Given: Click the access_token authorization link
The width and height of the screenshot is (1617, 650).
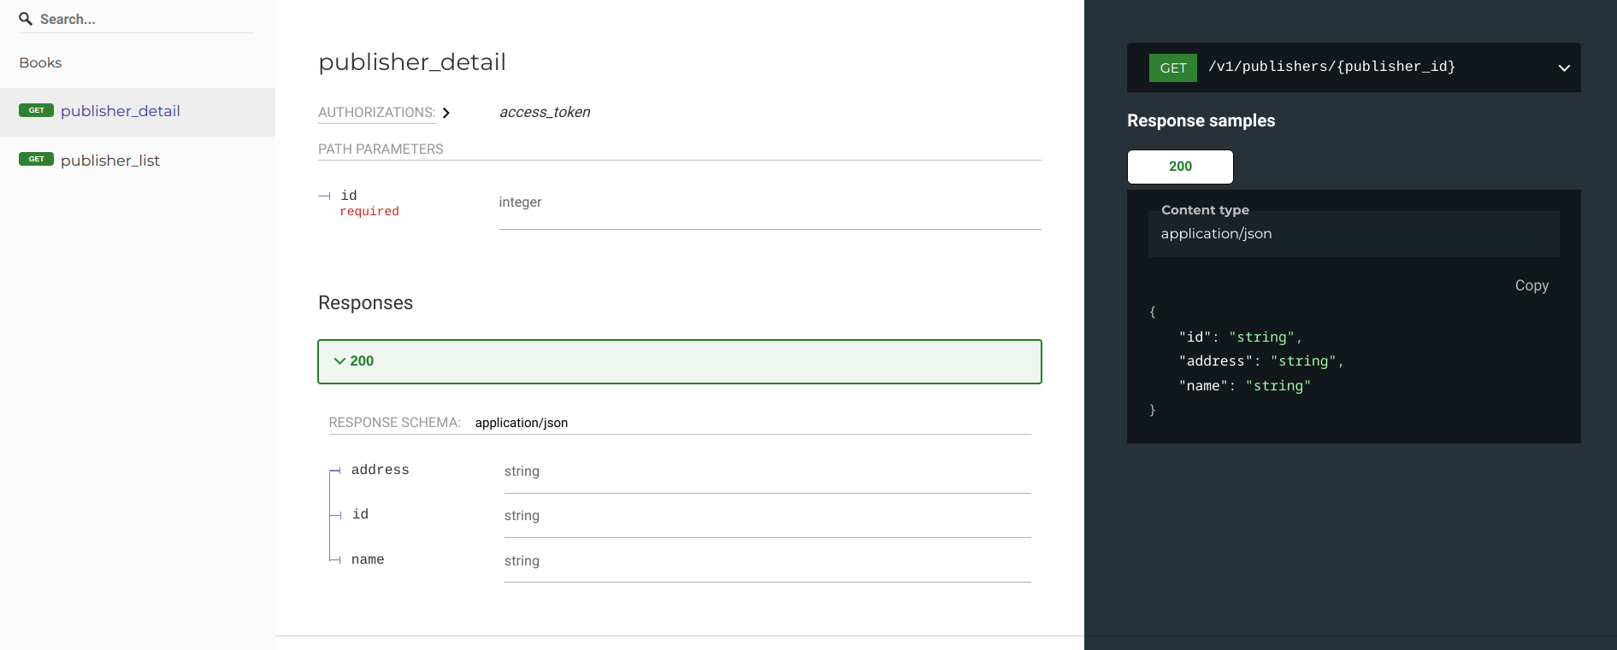Looking at the screenshot, I should pos(545,112).
